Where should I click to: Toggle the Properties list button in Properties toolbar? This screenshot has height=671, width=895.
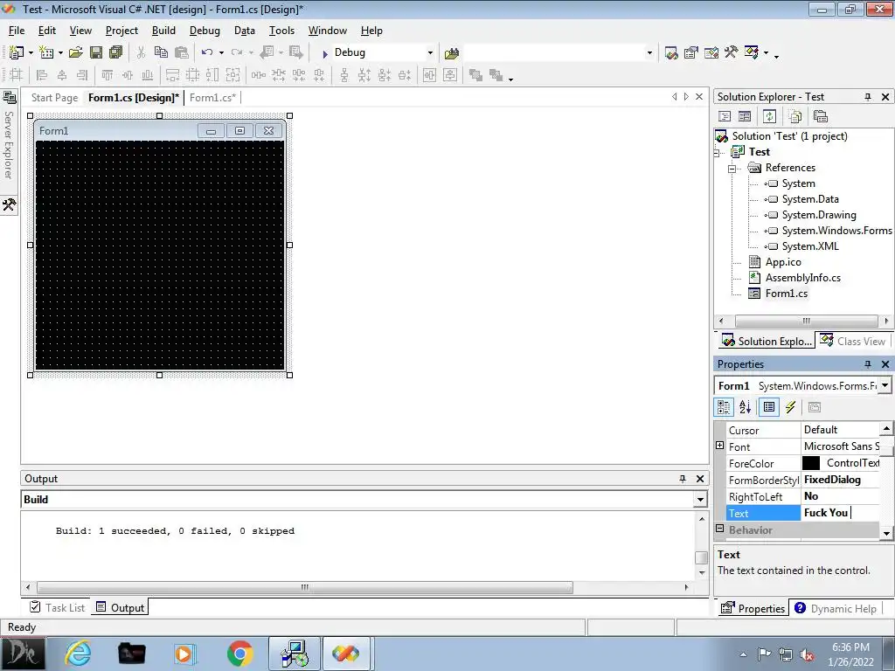[769, 407]
